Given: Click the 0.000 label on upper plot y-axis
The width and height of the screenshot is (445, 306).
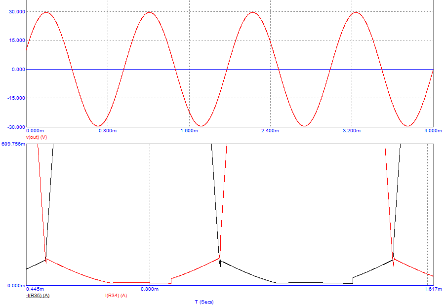Looking at the screenshot, I should point(18,69).
